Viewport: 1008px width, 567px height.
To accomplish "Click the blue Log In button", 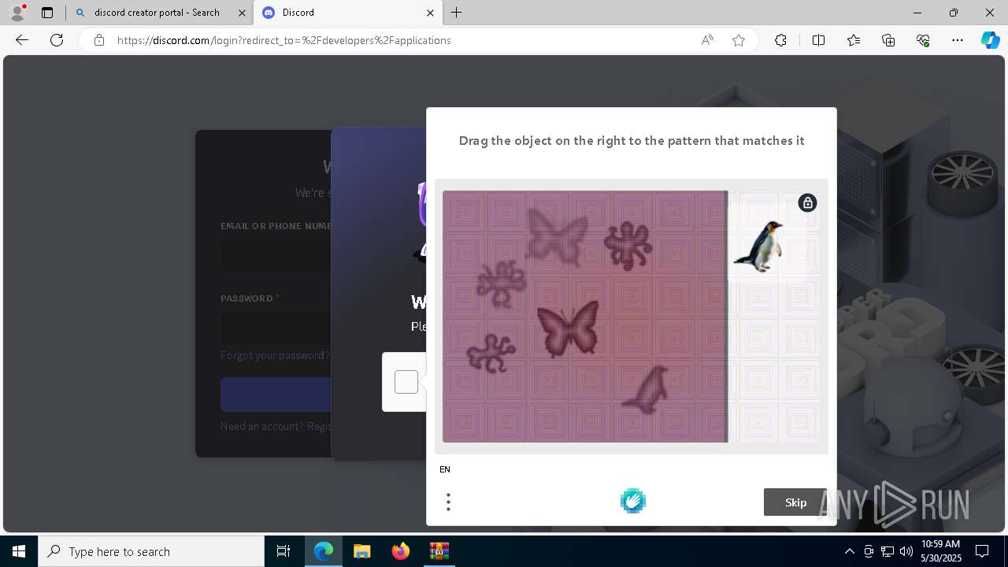I will pyautogui.click(x=276, y=394).
